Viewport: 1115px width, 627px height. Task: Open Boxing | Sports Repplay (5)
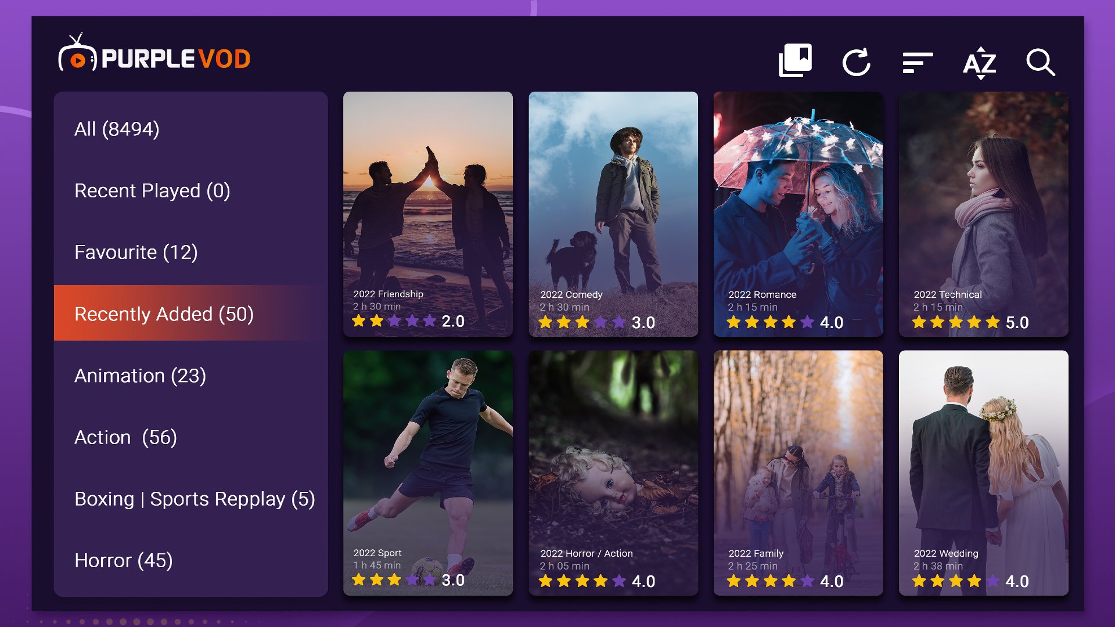click(x=190, y=499)
